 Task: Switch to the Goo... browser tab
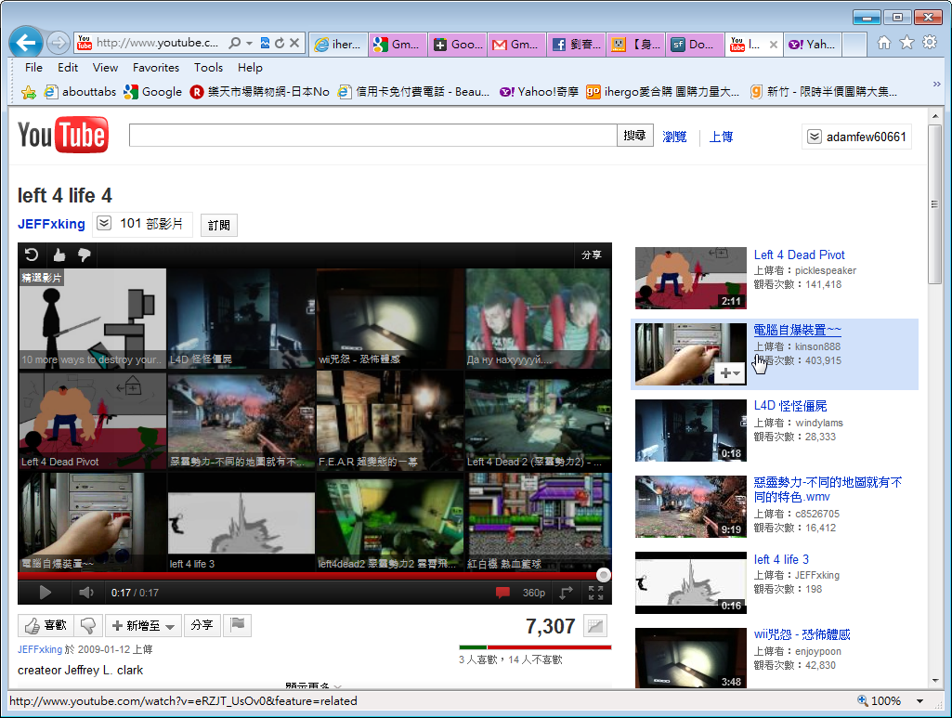pos(458,45)
